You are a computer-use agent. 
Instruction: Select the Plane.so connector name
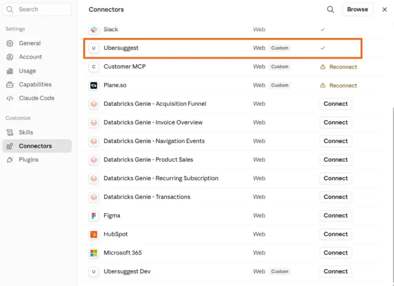115,85
